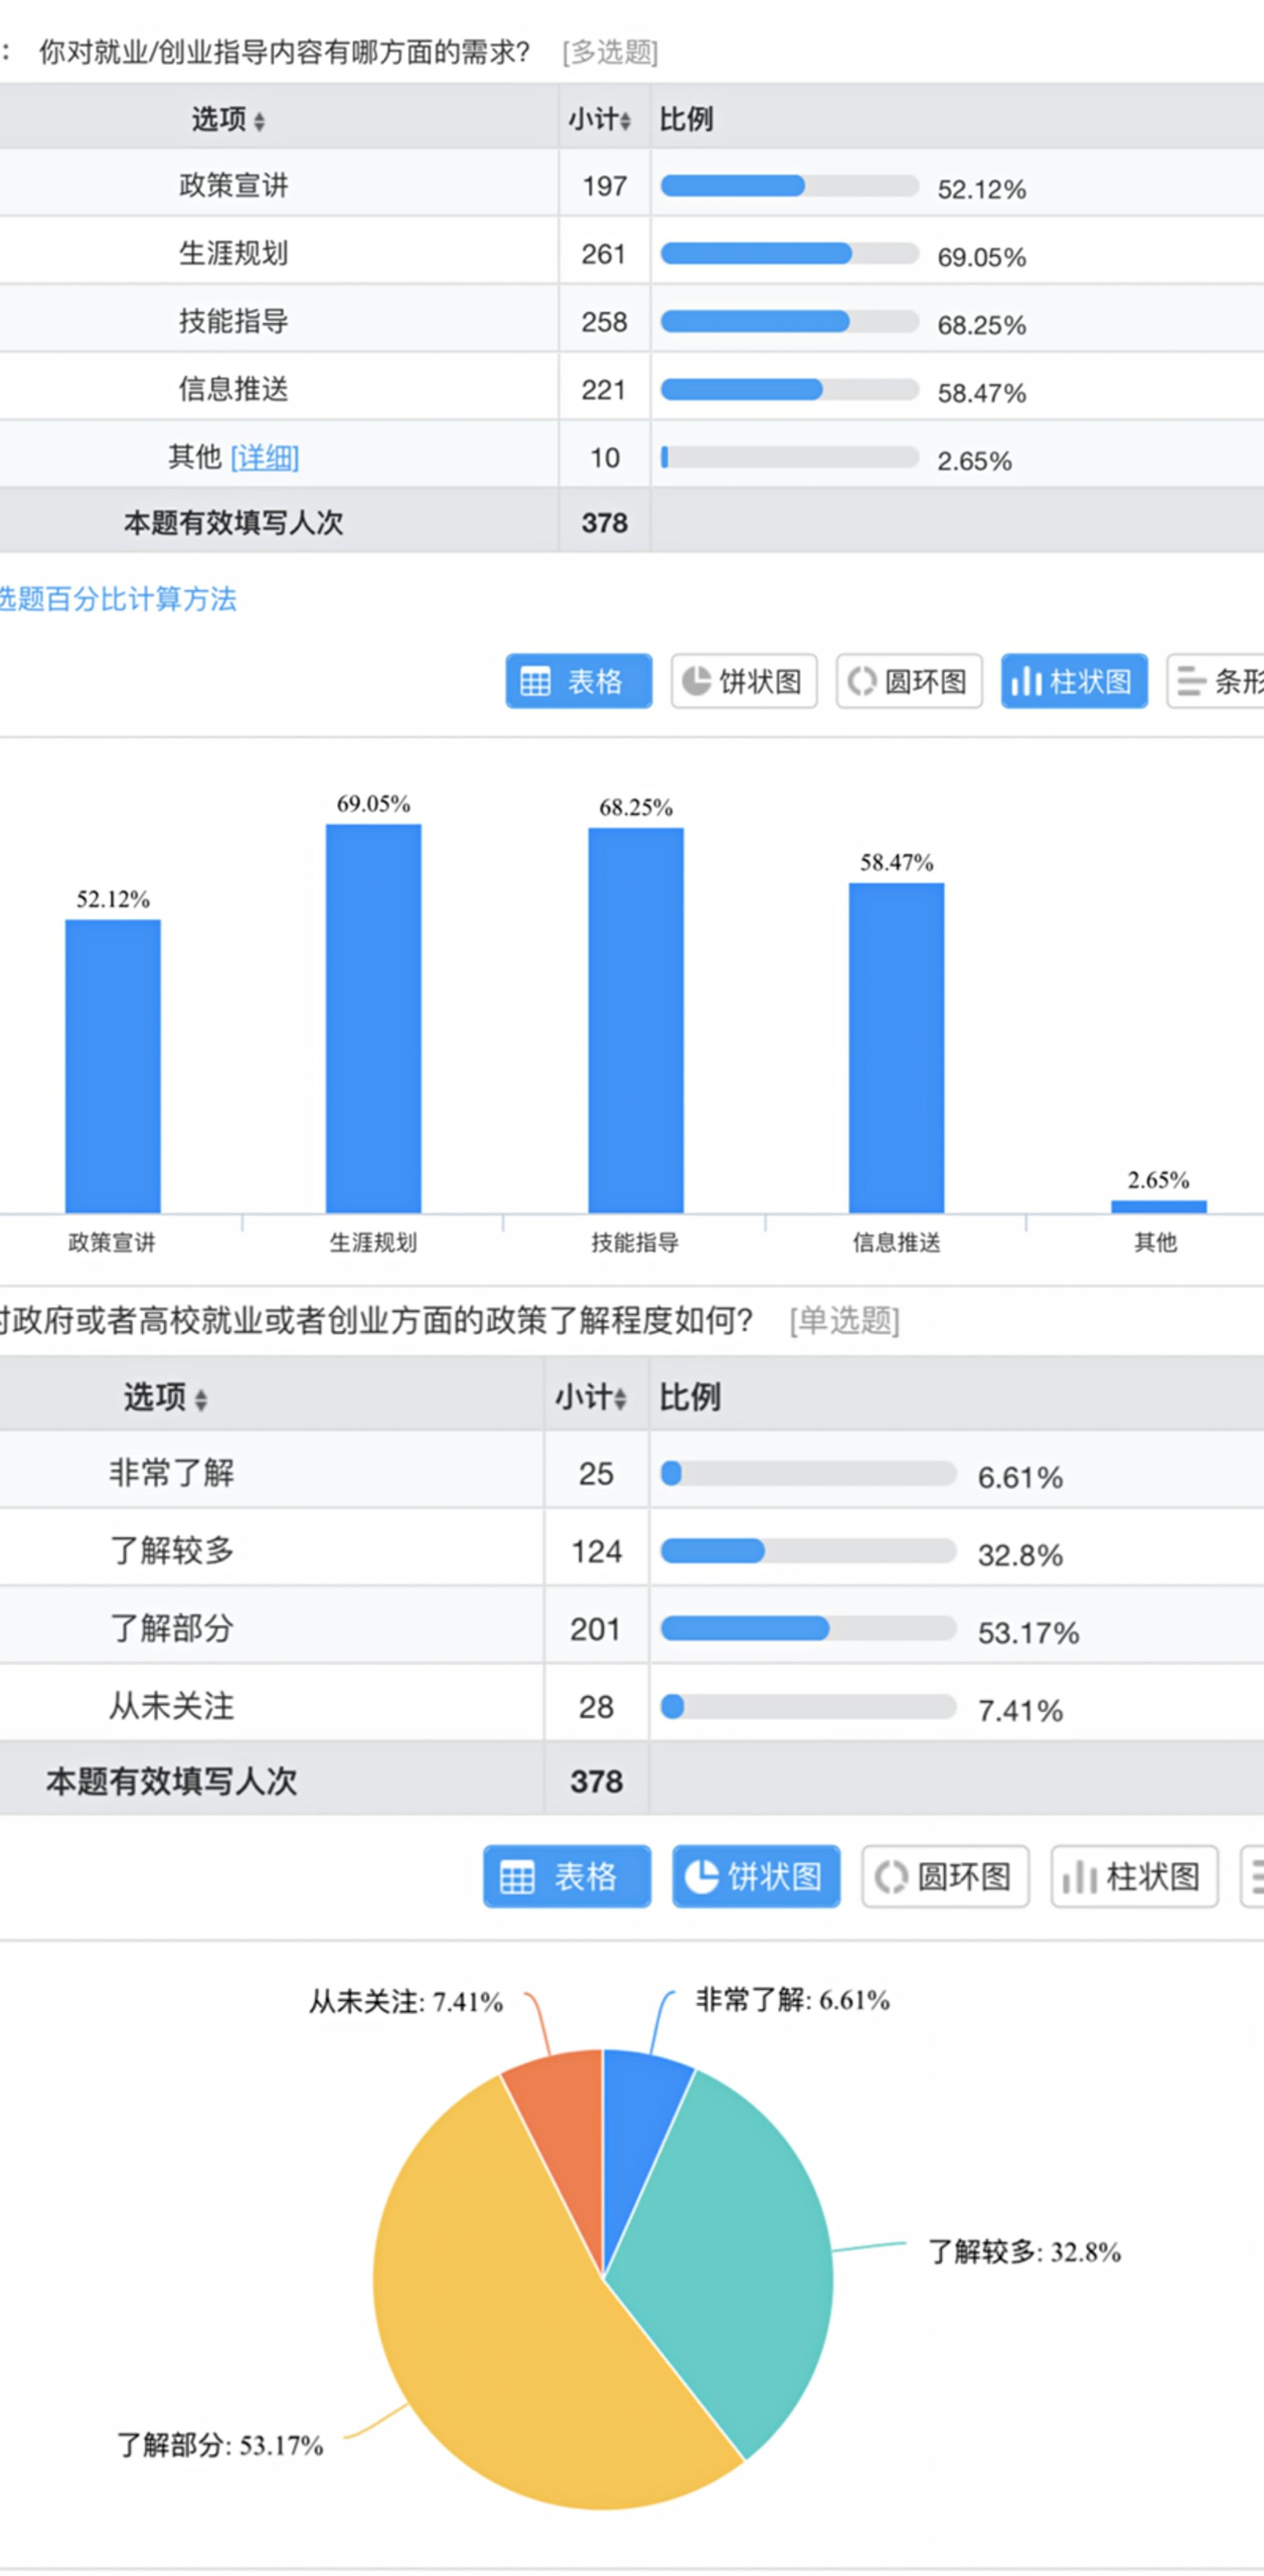Select 饼状图 for the second question
Screen dimensions: 1264x2576
click(757, 1876)
